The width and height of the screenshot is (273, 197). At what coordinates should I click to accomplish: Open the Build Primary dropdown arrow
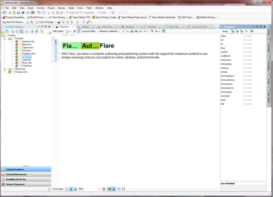pyautogui.click(x=46, y=17)
